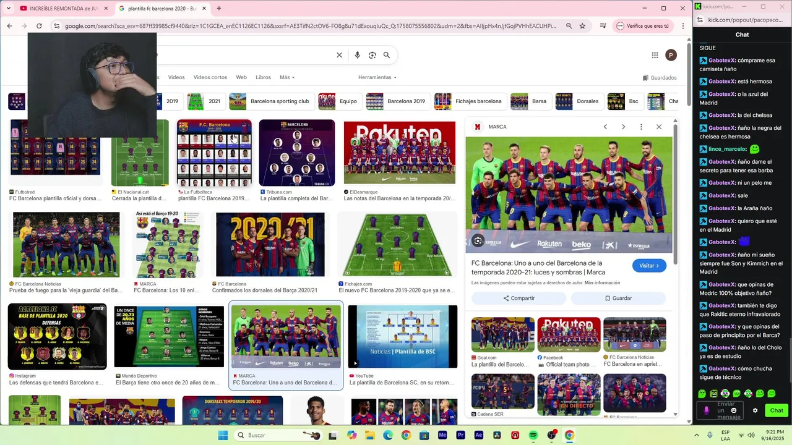The width and height of the screenshot is (792, 445).
Task: Open a new browser tab
Action: [x=218, y=8]
